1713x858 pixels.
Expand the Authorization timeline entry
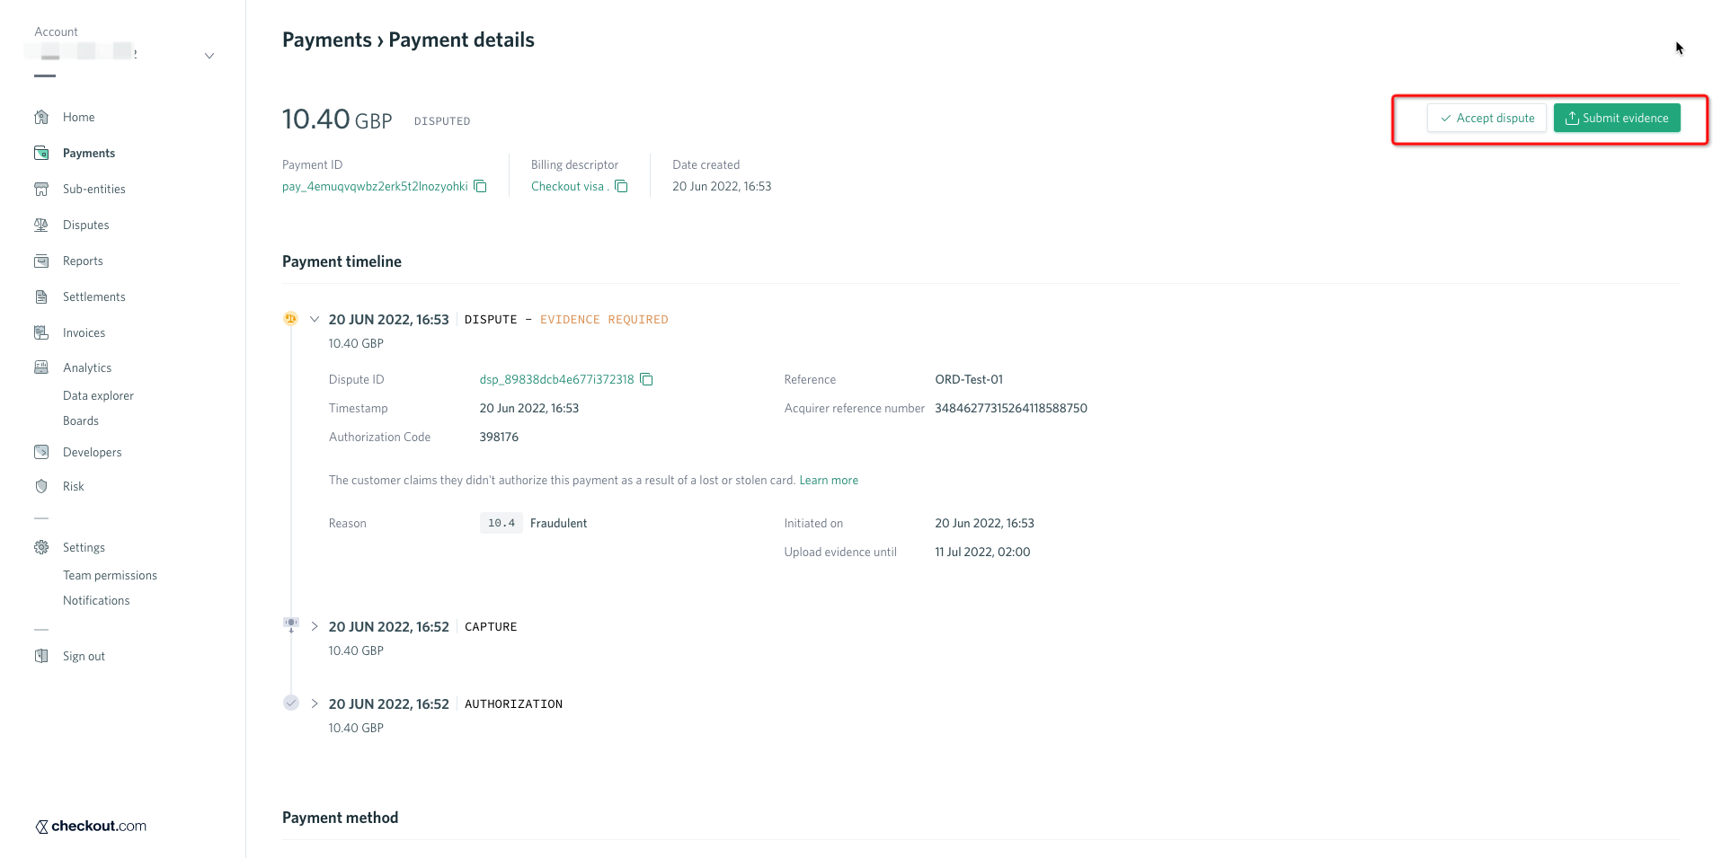pyautogui.click(x=315, y=703)
